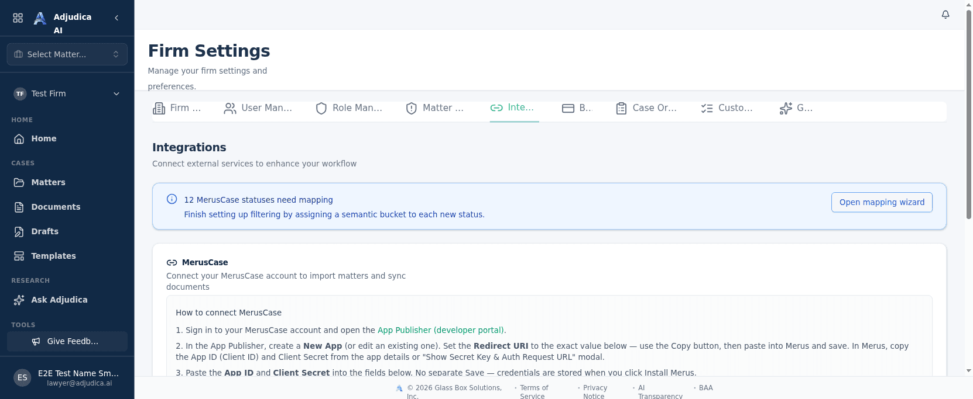973x399 pixels.
Task: Open Home from the sidebar
Action: click(x=67, y=138)
